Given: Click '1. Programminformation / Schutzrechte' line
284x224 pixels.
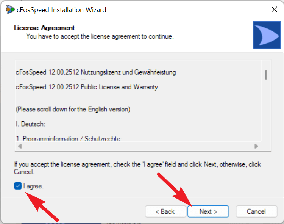Looking at the screenshot, I should click(x=69, y=138).
